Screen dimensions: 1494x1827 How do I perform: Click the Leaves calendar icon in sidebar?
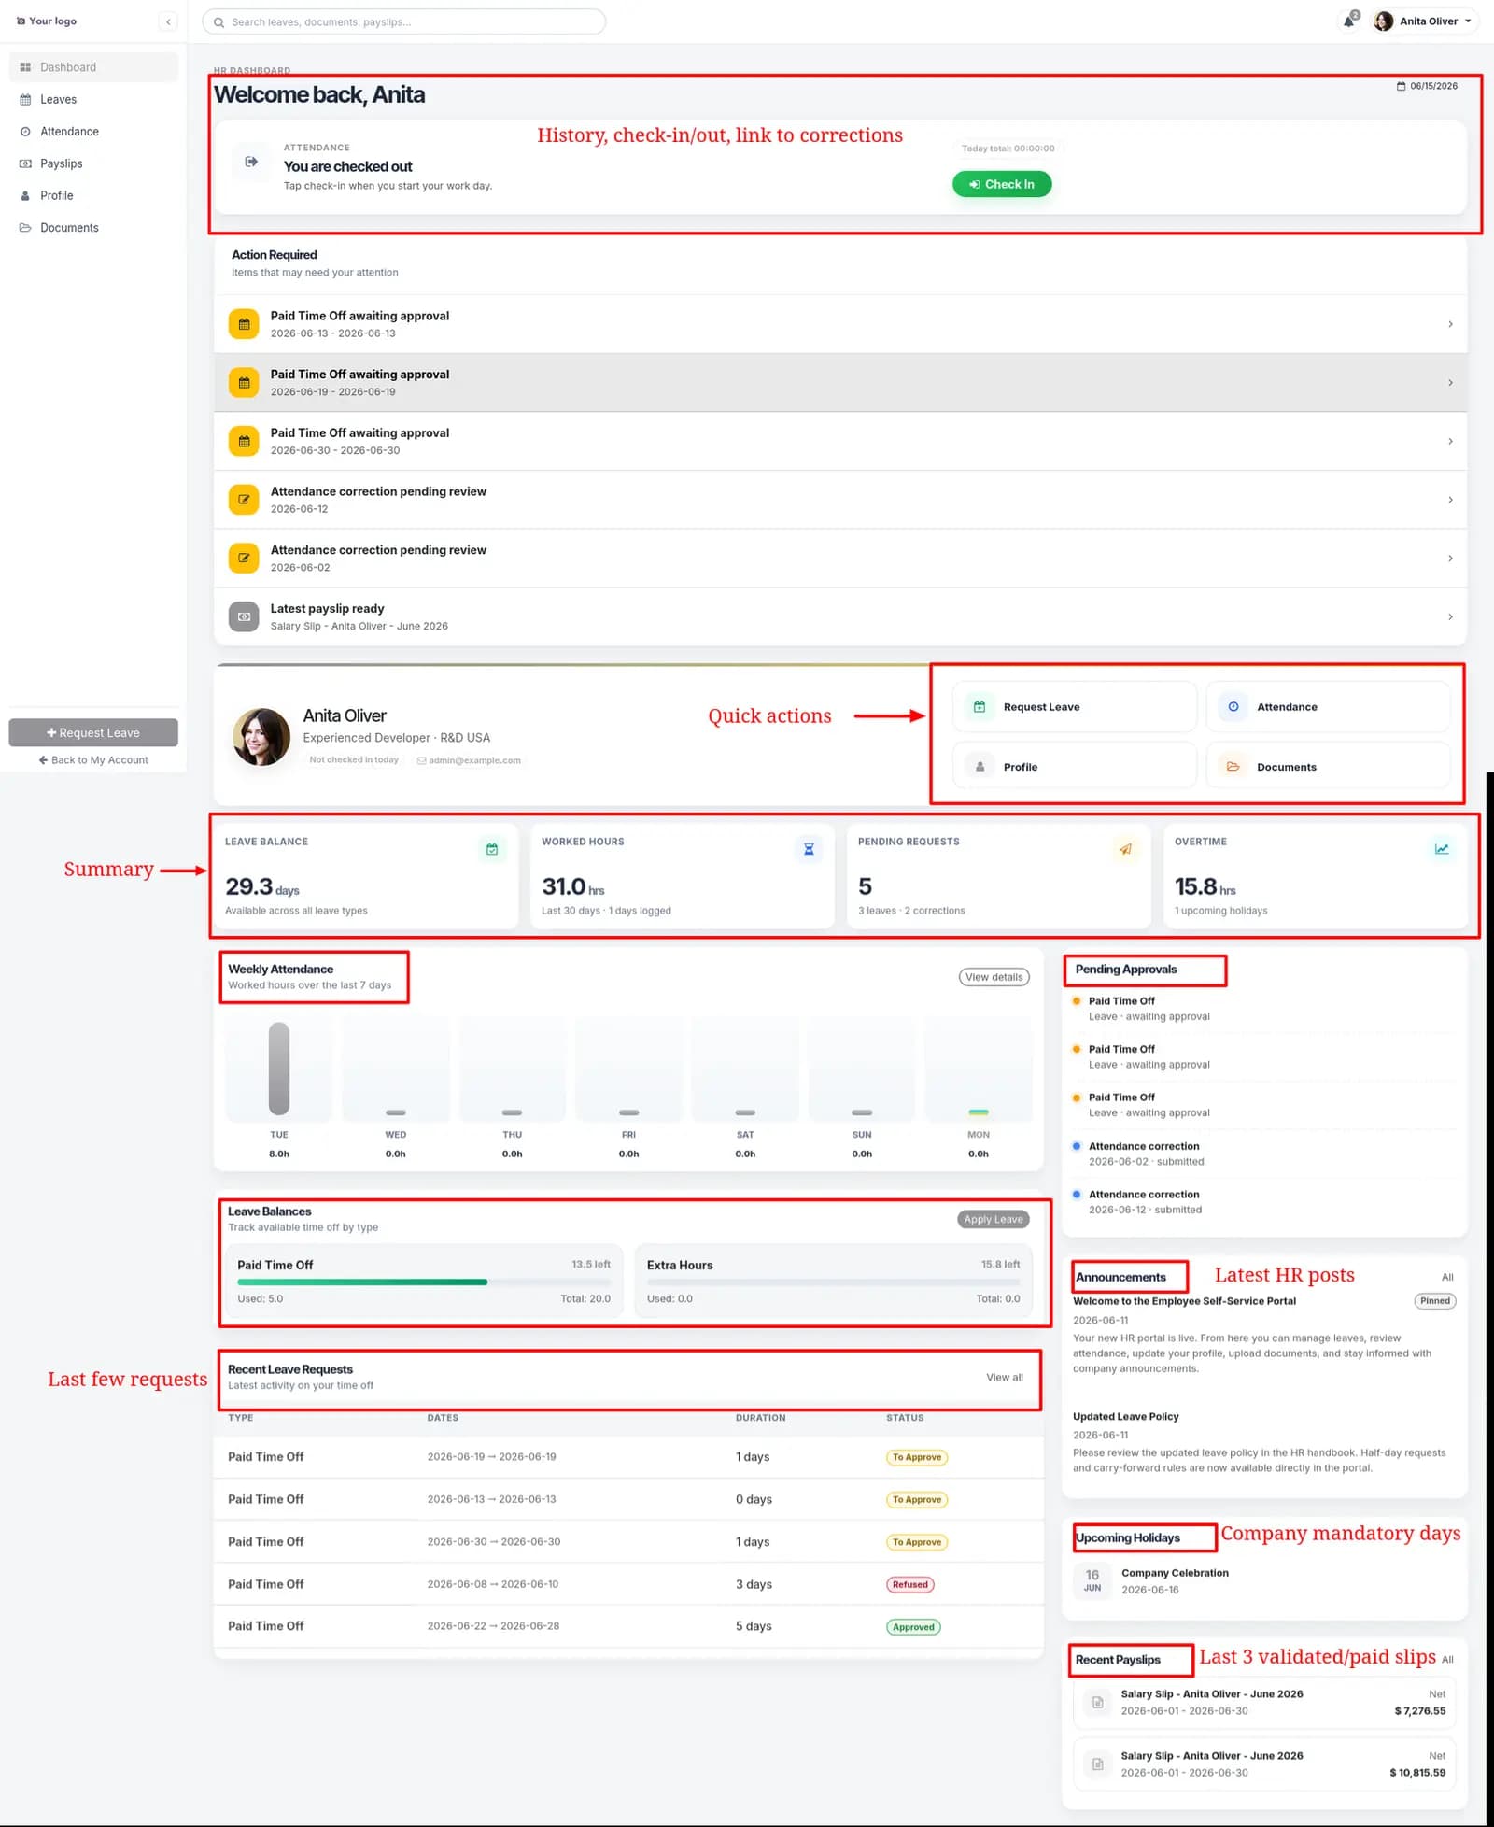tap(25, 99)
